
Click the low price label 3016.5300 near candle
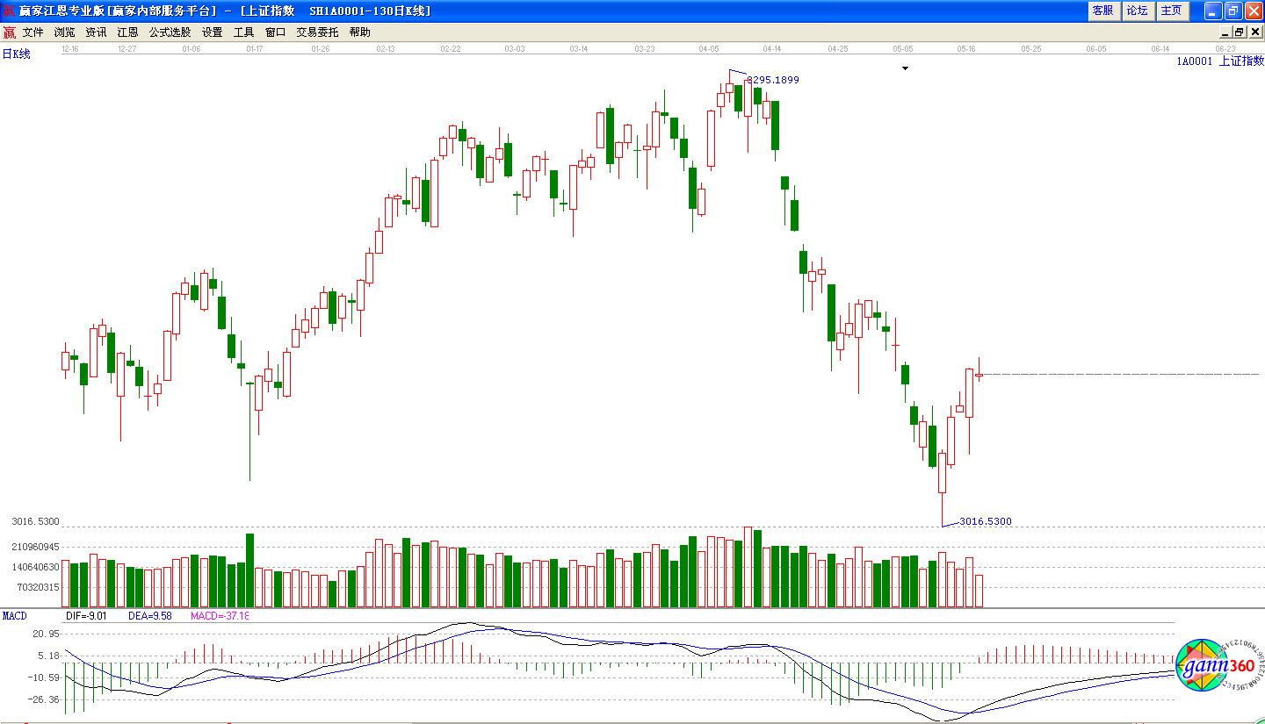[985, 521]
